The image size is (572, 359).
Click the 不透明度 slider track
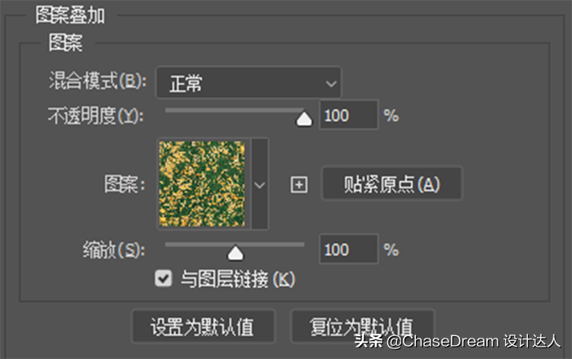coord(235,110)
